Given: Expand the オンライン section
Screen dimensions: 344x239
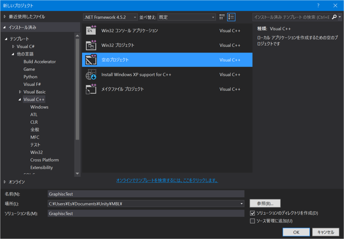Looking at the screenshot, I should click(x=5, y=182).
